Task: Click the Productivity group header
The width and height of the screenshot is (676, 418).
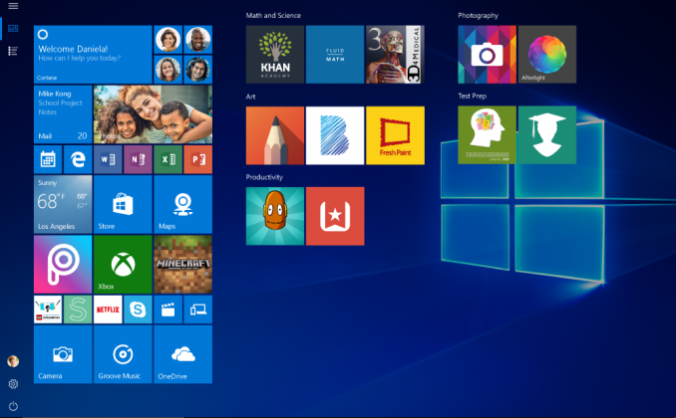Action: tap(264, 177)
